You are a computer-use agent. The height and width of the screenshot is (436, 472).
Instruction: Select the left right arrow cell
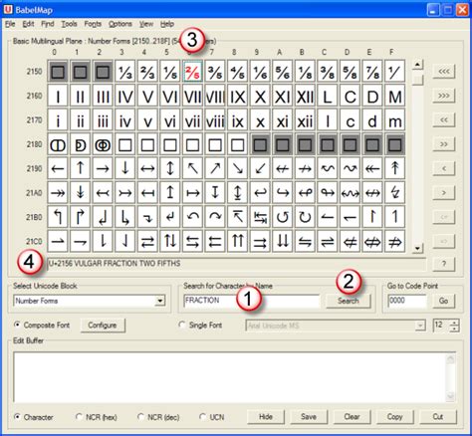pos(147,169)
